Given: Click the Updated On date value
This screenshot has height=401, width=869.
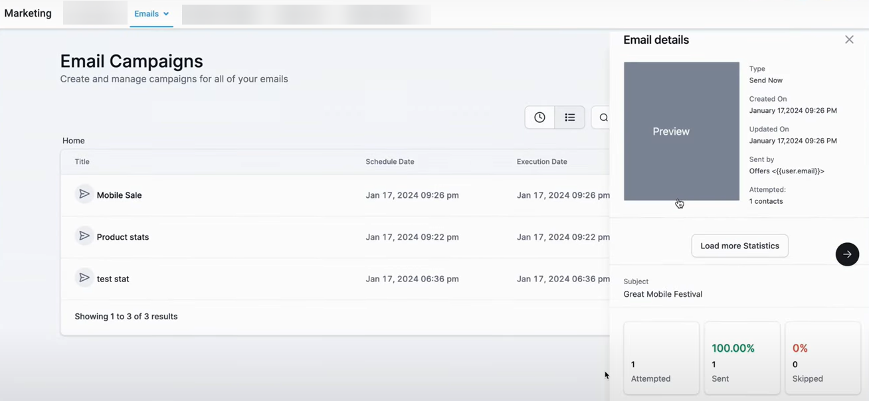Looking at the screenshot, I should click(793, 141).
